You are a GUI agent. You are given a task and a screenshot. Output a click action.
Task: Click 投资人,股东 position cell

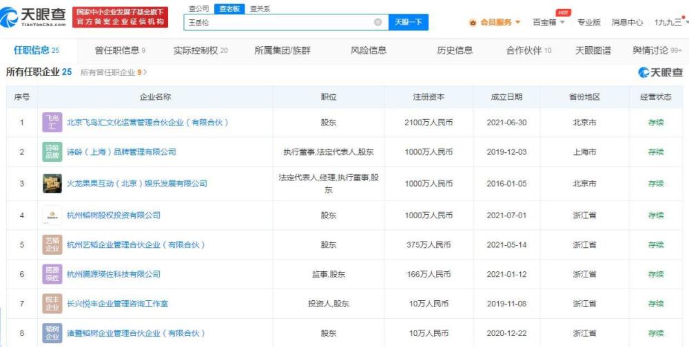329,304
